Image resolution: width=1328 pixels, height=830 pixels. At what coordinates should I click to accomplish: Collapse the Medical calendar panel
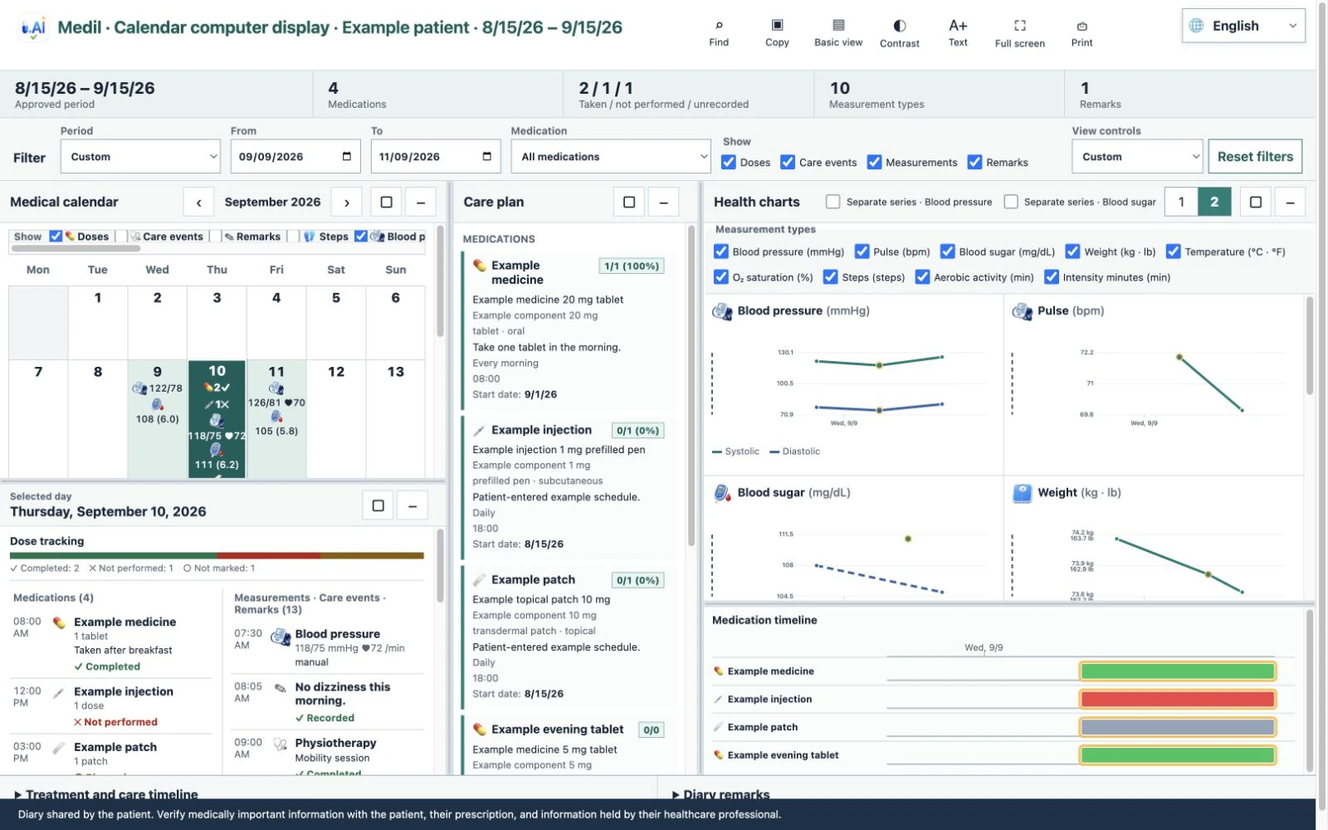point(420,202)
